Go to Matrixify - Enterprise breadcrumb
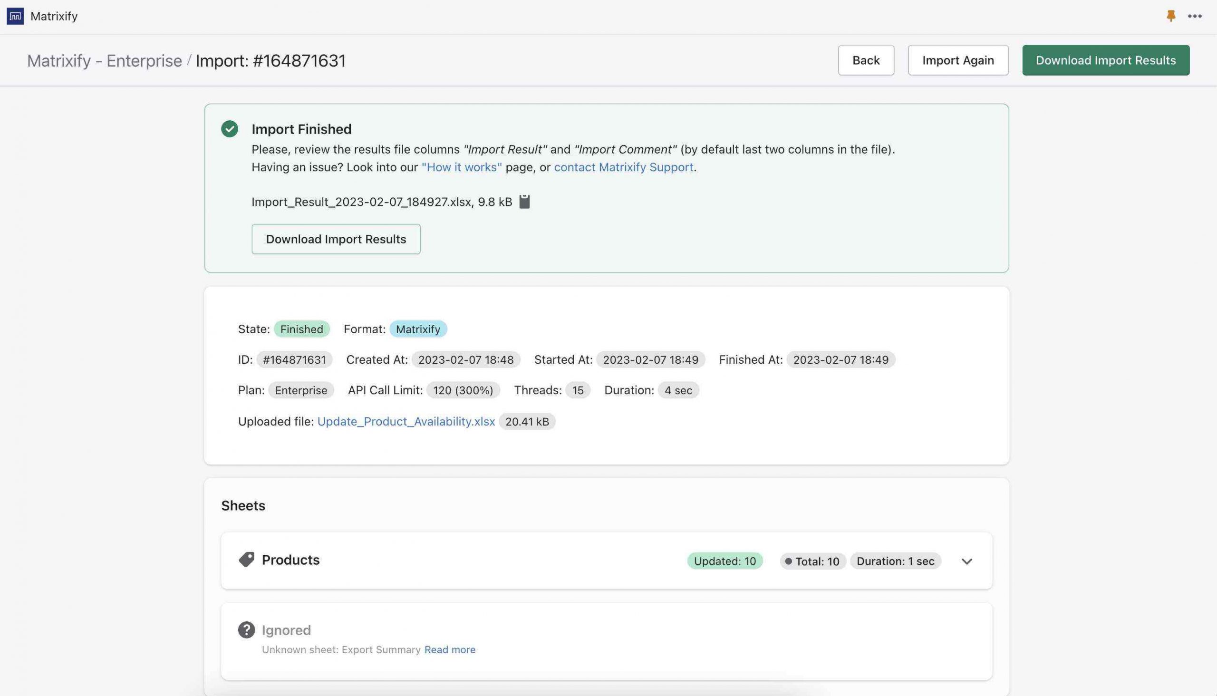The height and width of the screenshot is (696, 1217). point(104,61)
